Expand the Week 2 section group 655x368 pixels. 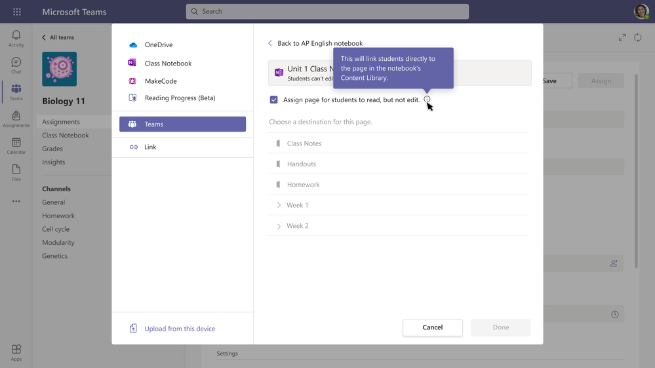point(279,226)
